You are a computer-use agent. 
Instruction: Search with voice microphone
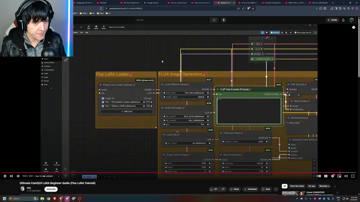224,20
